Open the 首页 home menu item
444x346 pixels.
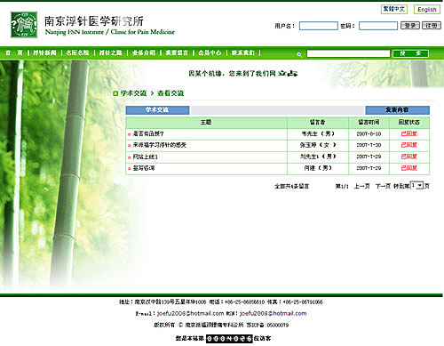pyautogui.click(x=14, y=52)
